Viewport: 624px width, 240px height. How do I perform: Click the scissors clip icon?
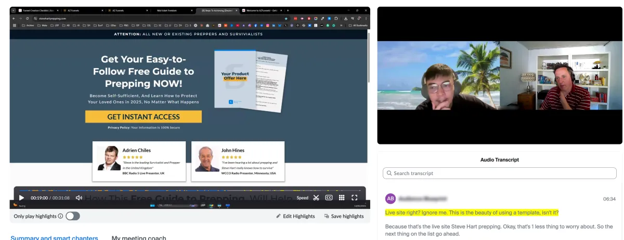point(316,197)
